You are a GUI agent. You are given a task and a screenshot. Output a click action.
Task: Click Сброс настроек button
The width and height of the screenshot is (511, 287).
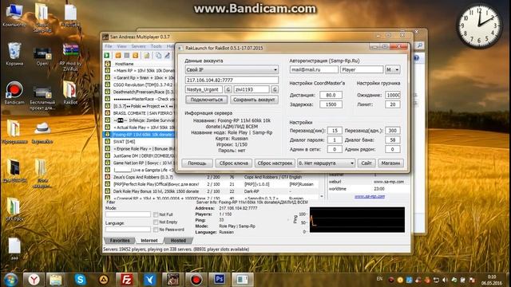point(275,163)
